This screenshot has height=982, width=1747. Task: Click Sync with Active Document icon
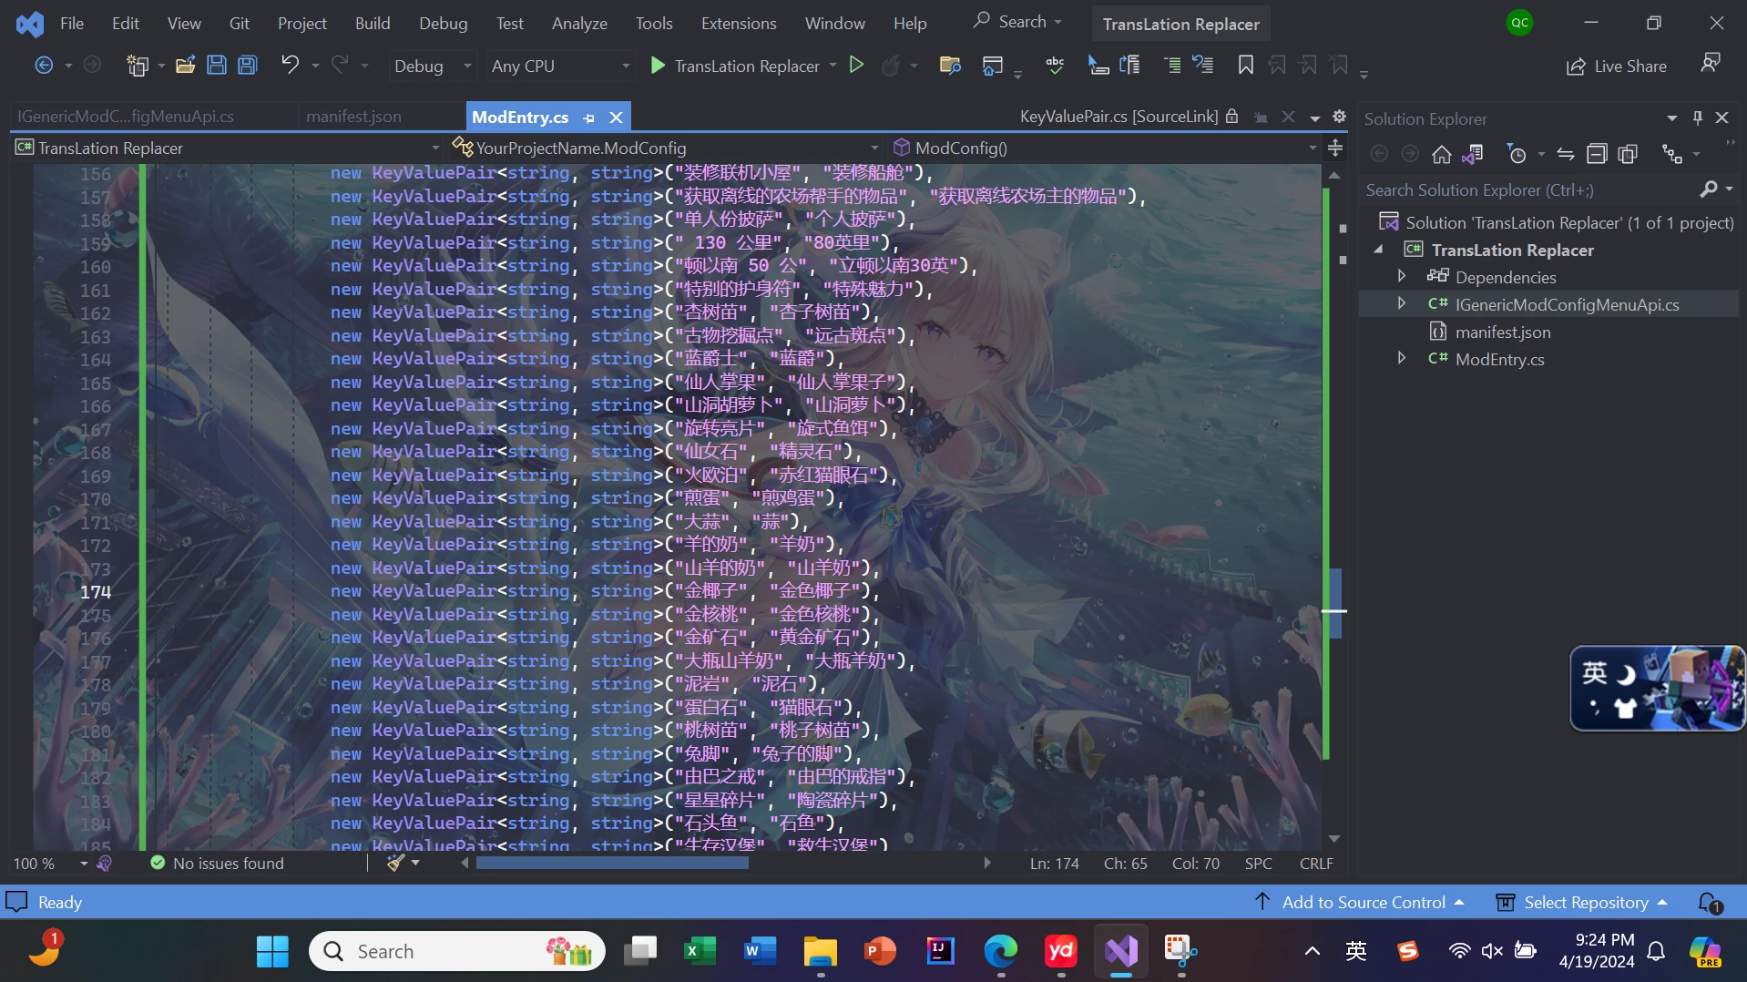tap(1566, 155)
